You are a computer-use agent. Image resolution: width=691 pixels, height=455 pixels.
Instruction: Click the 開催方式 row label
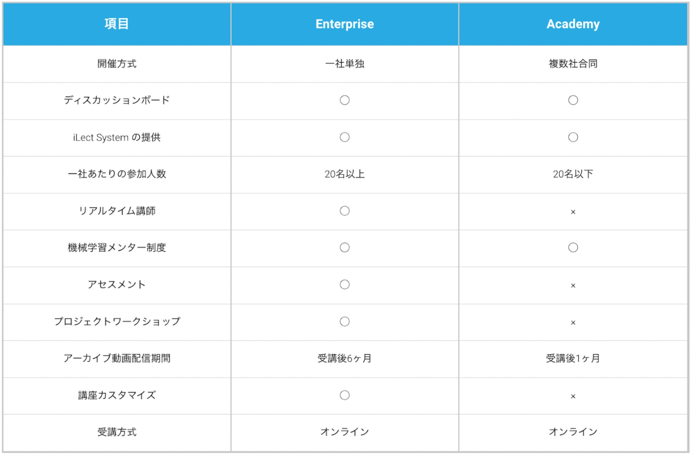117,64
